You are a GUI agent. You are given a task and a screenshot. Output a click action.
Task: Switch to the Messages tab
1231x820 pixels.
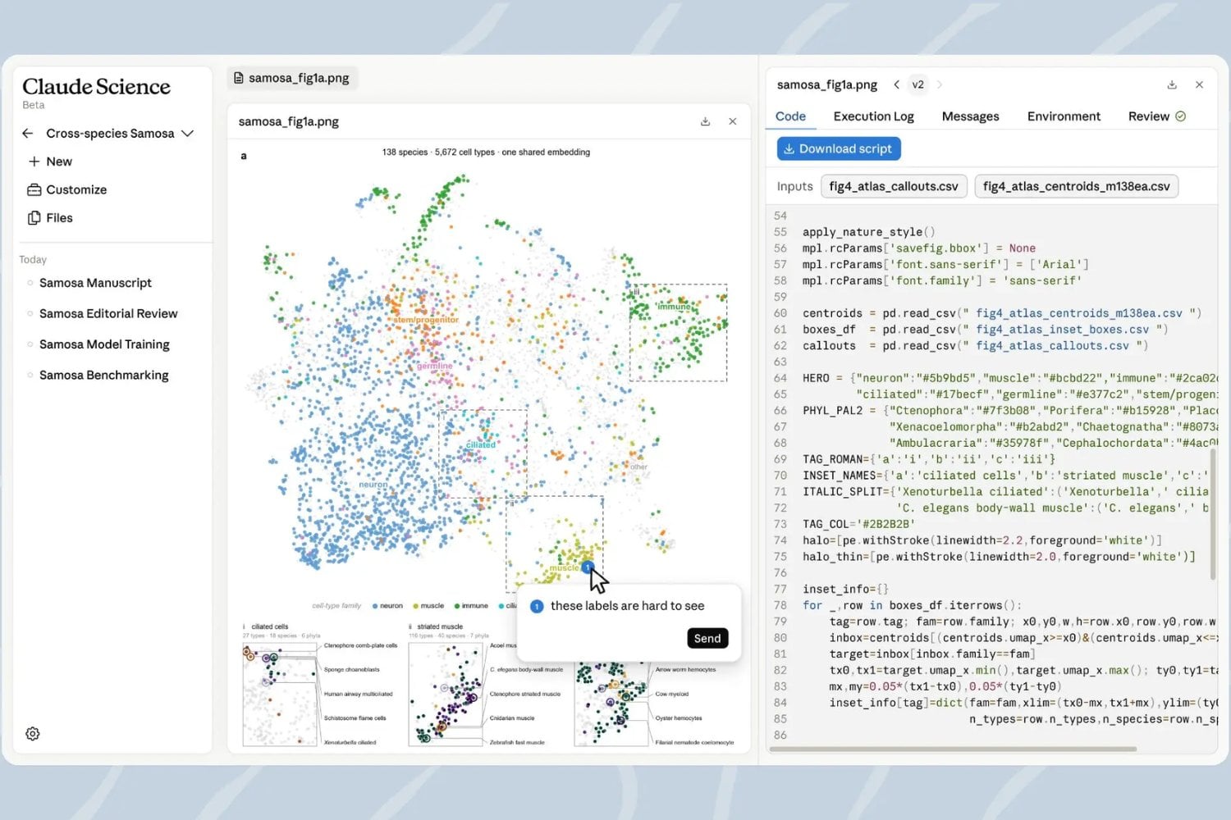pyautogui.click(x=970, y=116)
